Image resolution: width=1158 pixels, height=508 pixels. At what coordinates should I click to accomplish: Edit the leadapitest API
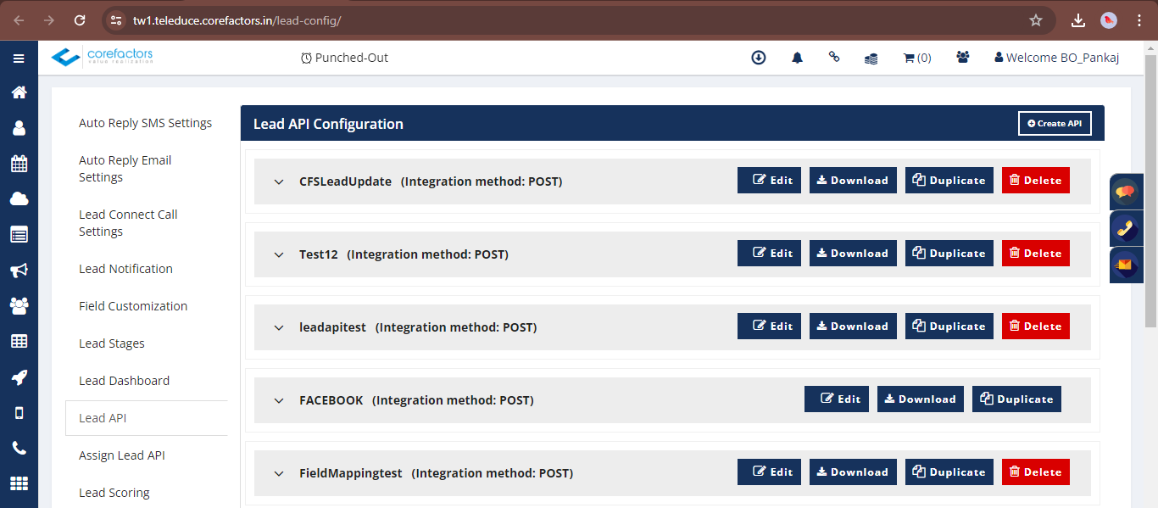(769, 326)
